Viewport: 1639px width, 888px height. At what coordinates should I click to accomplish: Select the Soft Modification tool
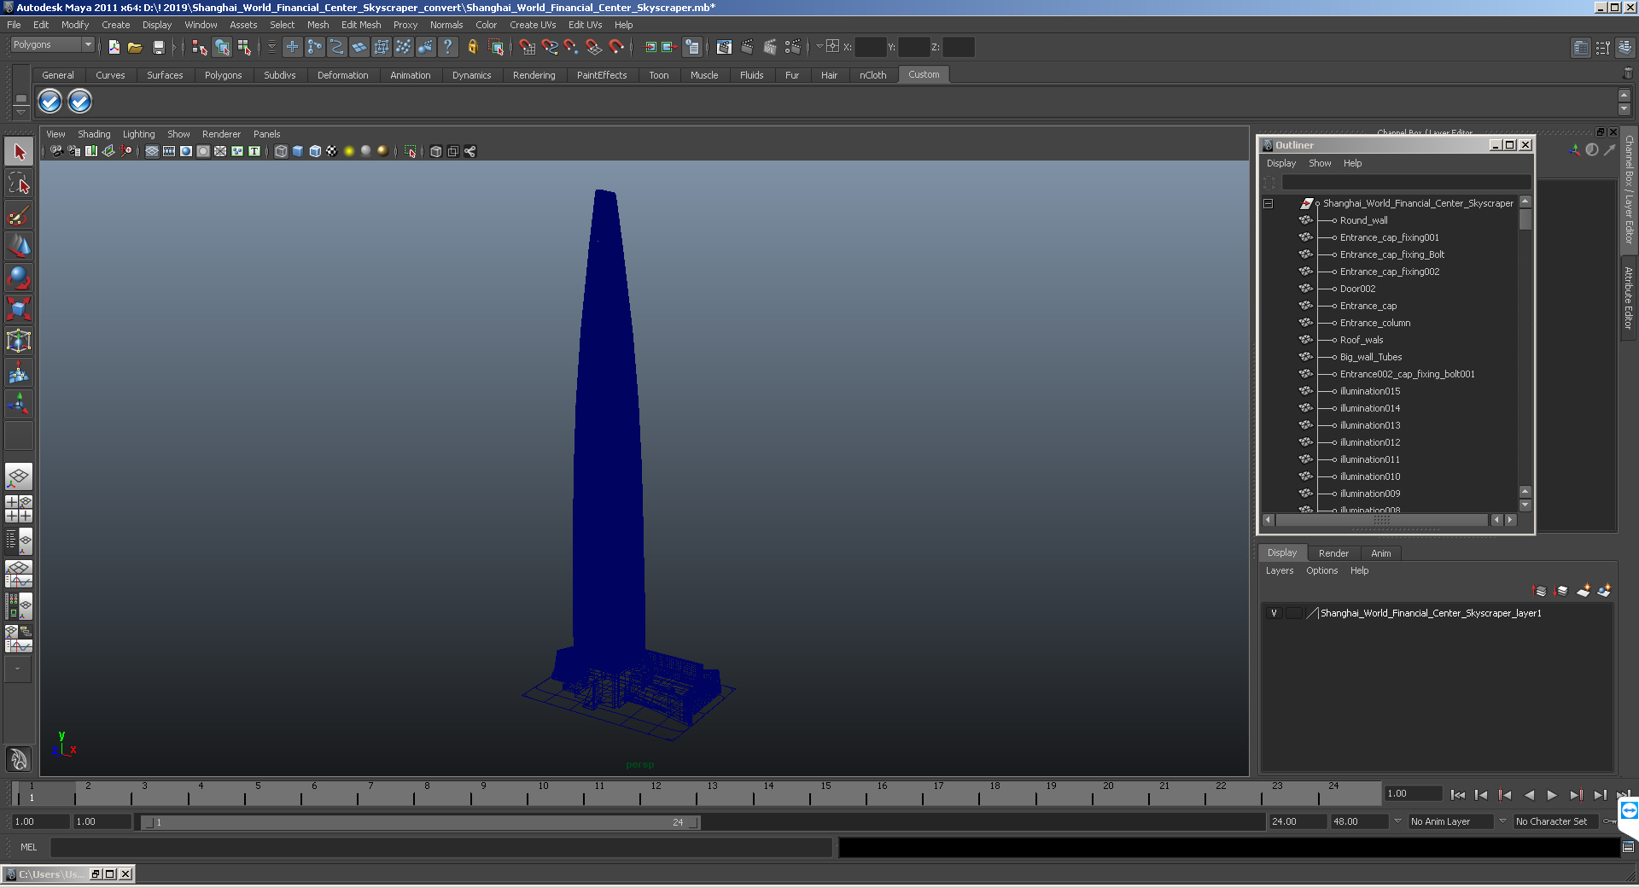click(x=19, y=372)
